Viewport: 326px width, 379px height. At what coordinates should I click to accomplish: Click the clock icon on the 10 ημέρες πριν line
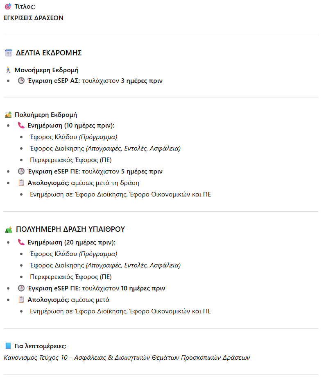[21, 288]
